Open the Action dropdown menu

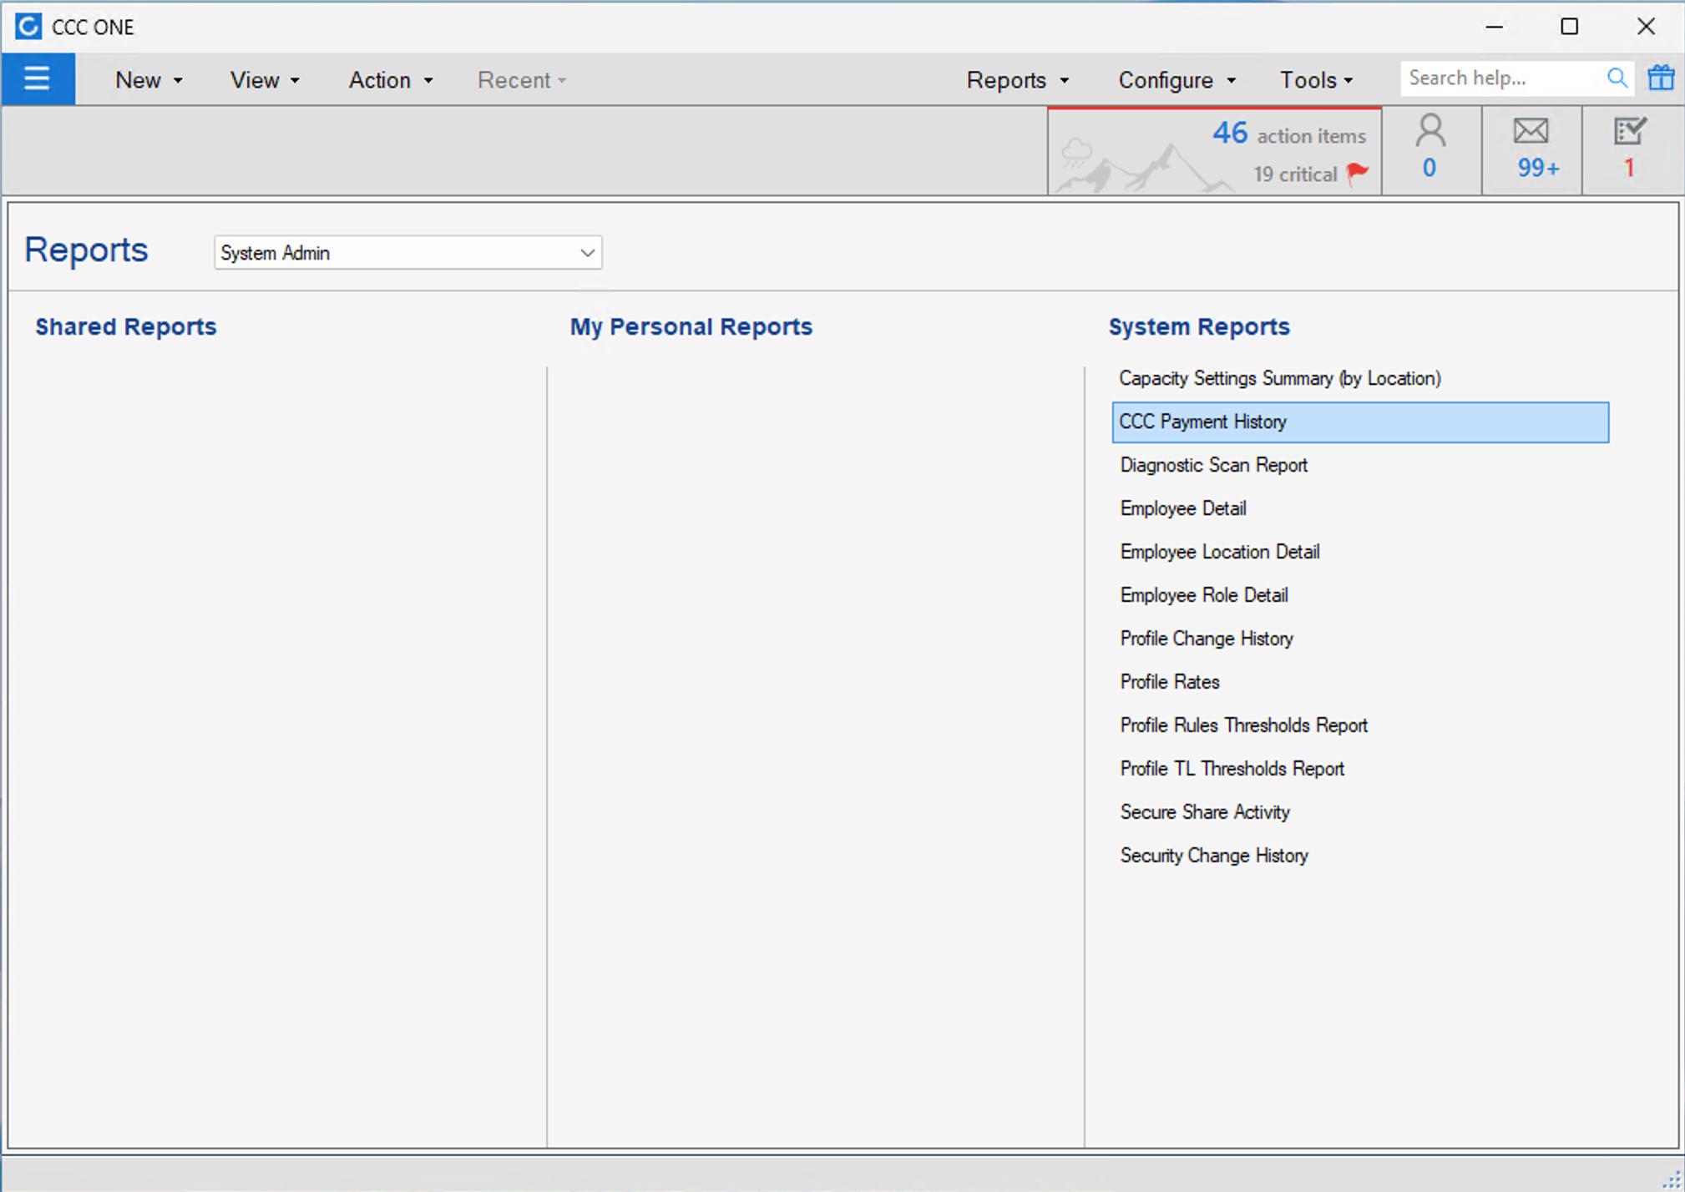click(391, 80)
